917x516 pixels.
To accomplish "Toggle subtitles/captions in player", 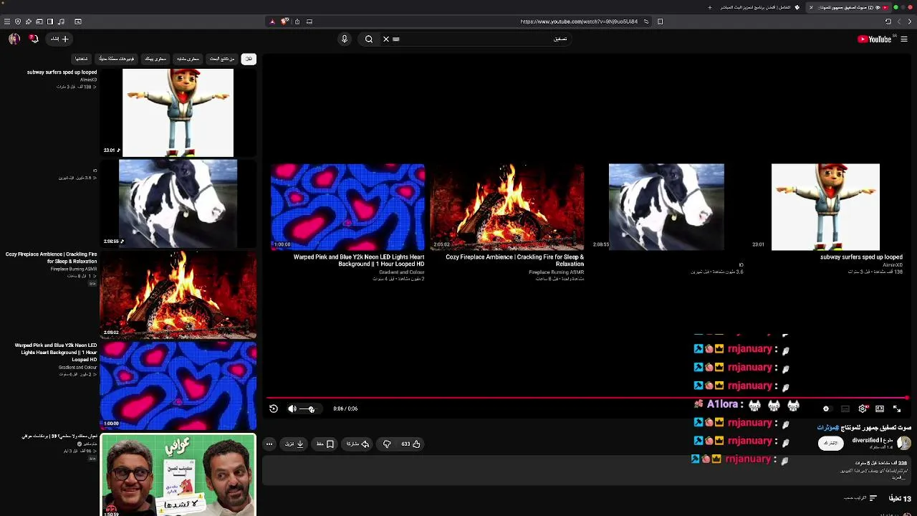I will coord(845,408).
